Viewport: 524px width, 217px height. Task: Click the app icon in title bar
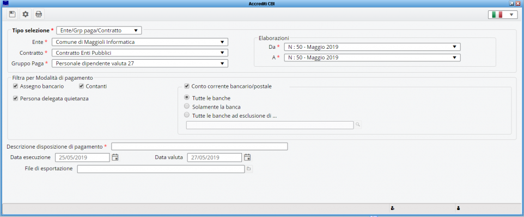(5, 3)
